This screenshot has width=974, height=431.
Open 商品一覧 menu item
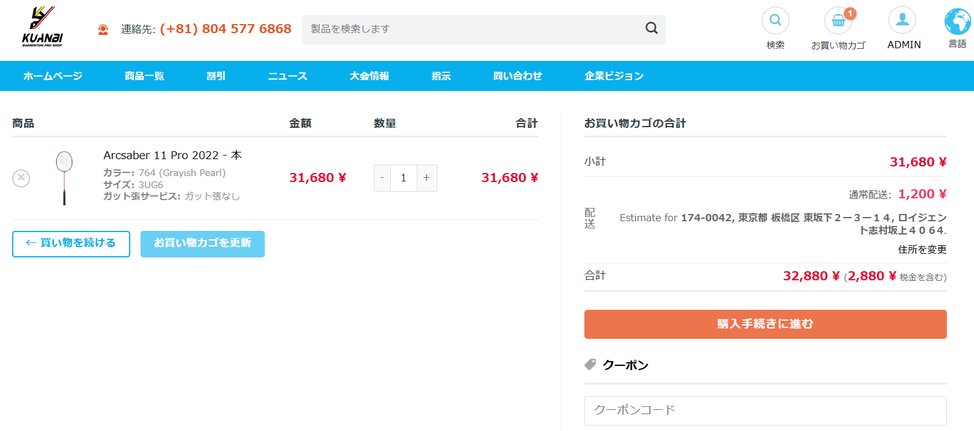tap(144, 76)
